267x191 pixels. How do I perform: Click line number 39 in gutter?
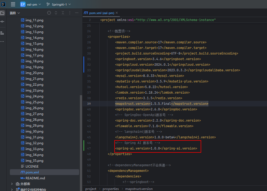point(89,104)
